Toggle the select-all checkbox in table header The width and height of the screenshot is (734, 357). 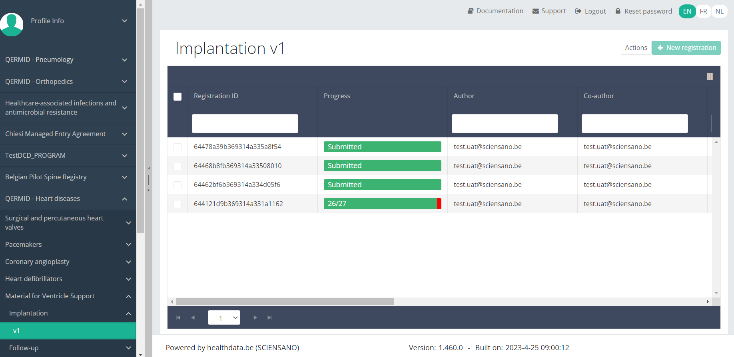pyautogui.click(x=178, y=97)
